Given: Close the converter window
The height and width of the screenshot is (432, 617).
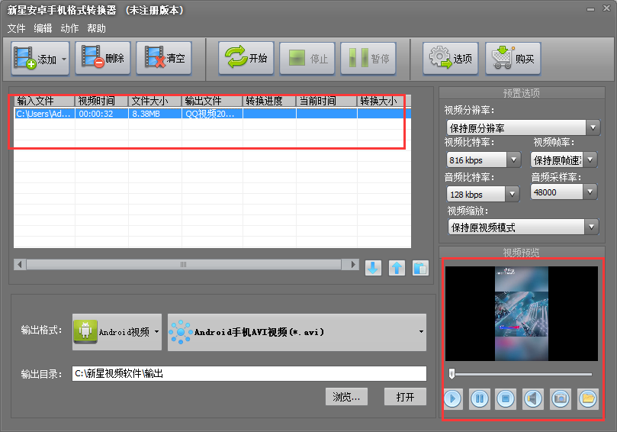Looking at the screenshot, I should (x=607, y=8).
